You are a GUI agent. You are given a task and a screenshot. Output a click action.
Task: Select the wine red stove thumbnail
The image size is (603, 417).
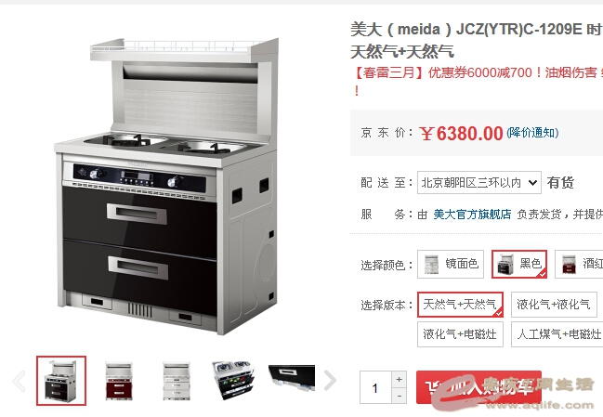tap(119, 381)
